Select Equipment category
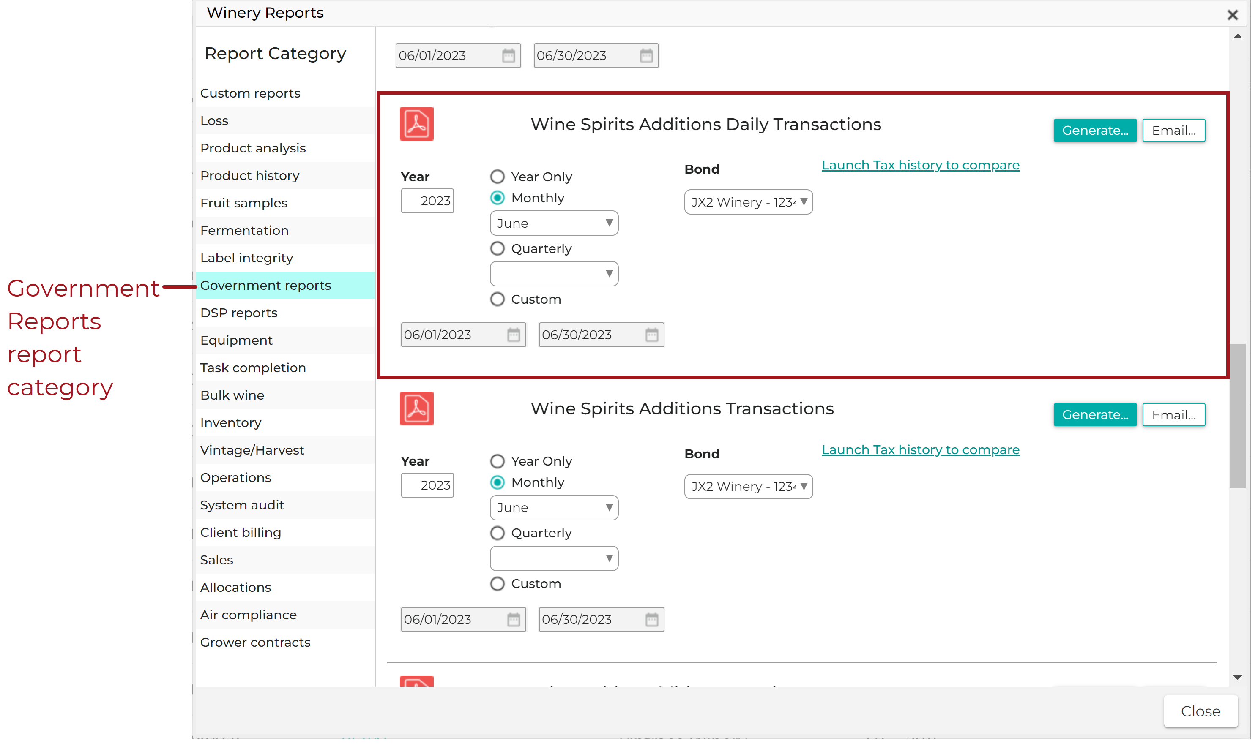This screenshot has height=746, width=1255. tap(285, 340)
